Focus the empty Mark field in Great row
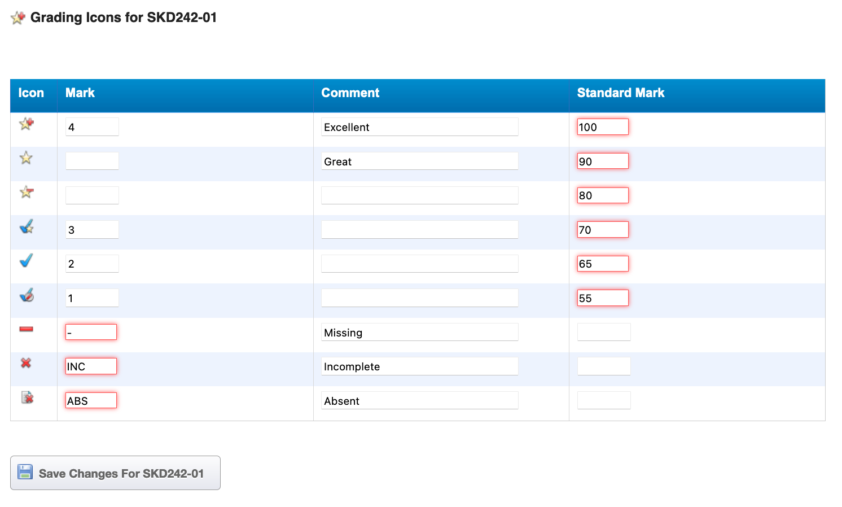Screen dimensions: 842x507 [x=92, y=161]
